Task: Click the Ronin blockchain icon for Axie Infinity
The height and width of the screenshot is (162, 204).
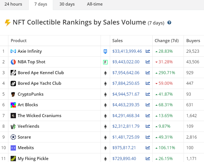Action: (105, 51)
